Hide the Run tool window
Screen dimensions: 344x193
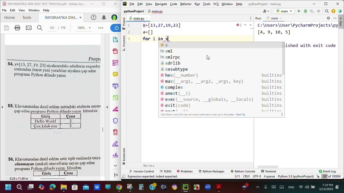(x=335, y=18)
